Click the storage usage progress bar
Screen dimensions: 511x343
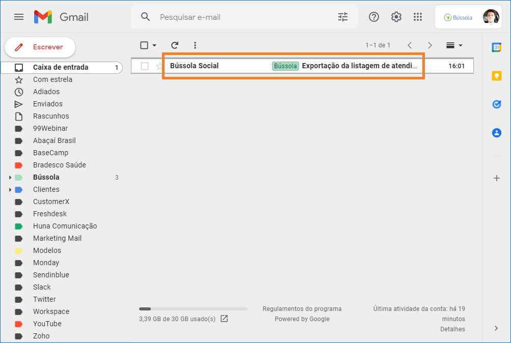point(193,309)
